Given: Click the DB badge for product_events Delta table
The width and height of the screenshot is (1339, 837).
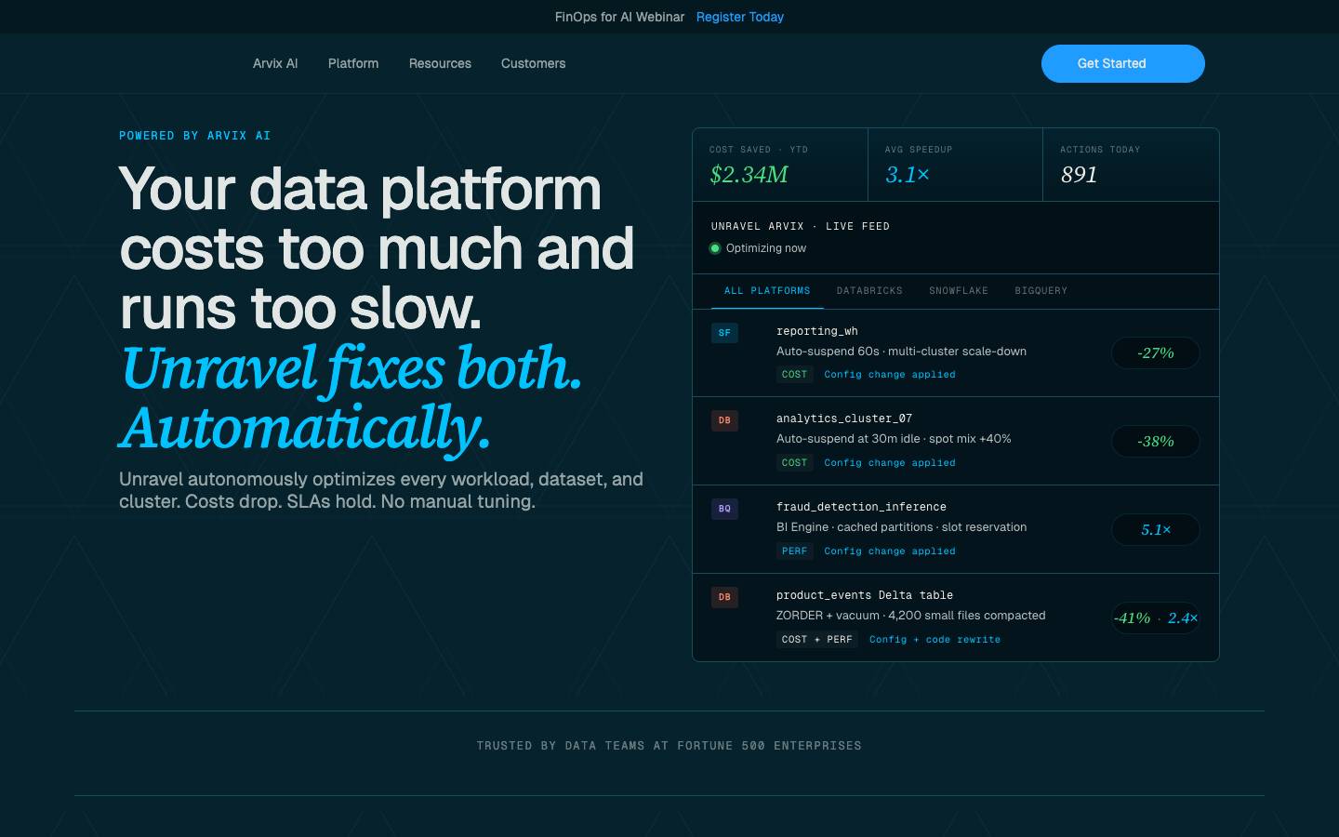Looking at the screenshot, I should [724, 597].
